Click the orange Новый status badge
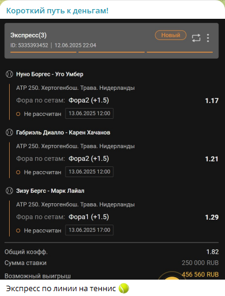225x296 pixels. click(x=170, y=35)
